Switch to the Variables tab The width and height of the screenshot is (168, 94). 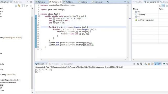138,2
